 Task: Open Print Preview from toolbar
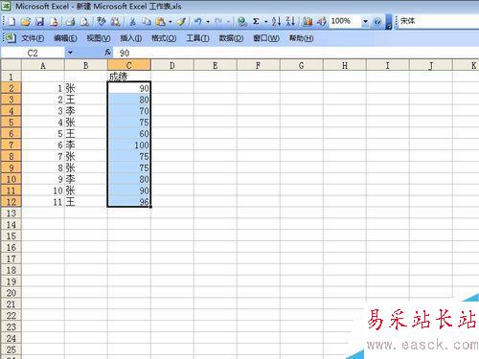click(84, 21)
